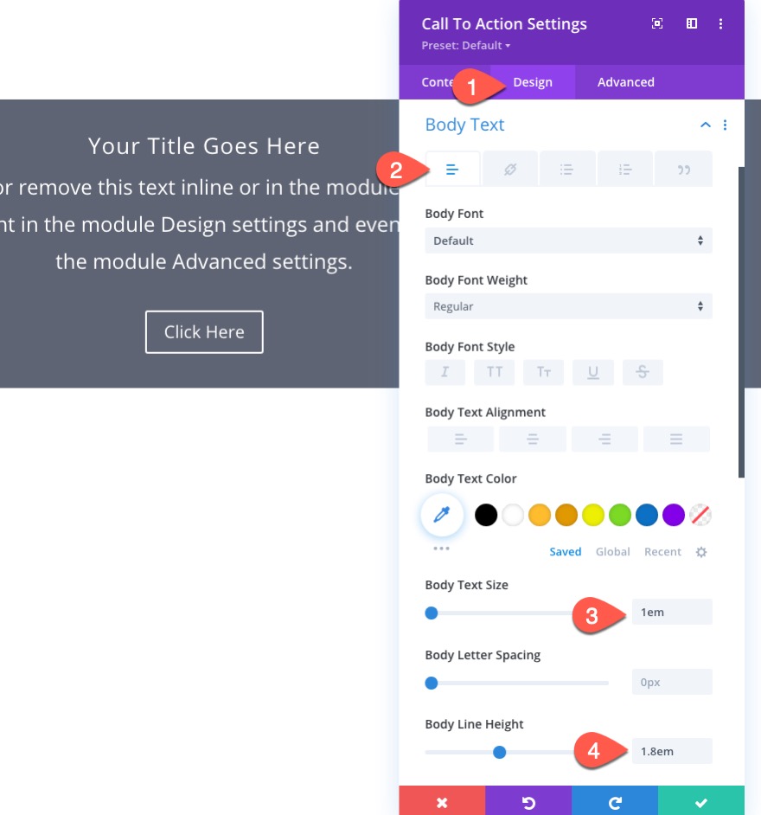
Task: Select the link text style tab icon
Action: tap(510, 169)
